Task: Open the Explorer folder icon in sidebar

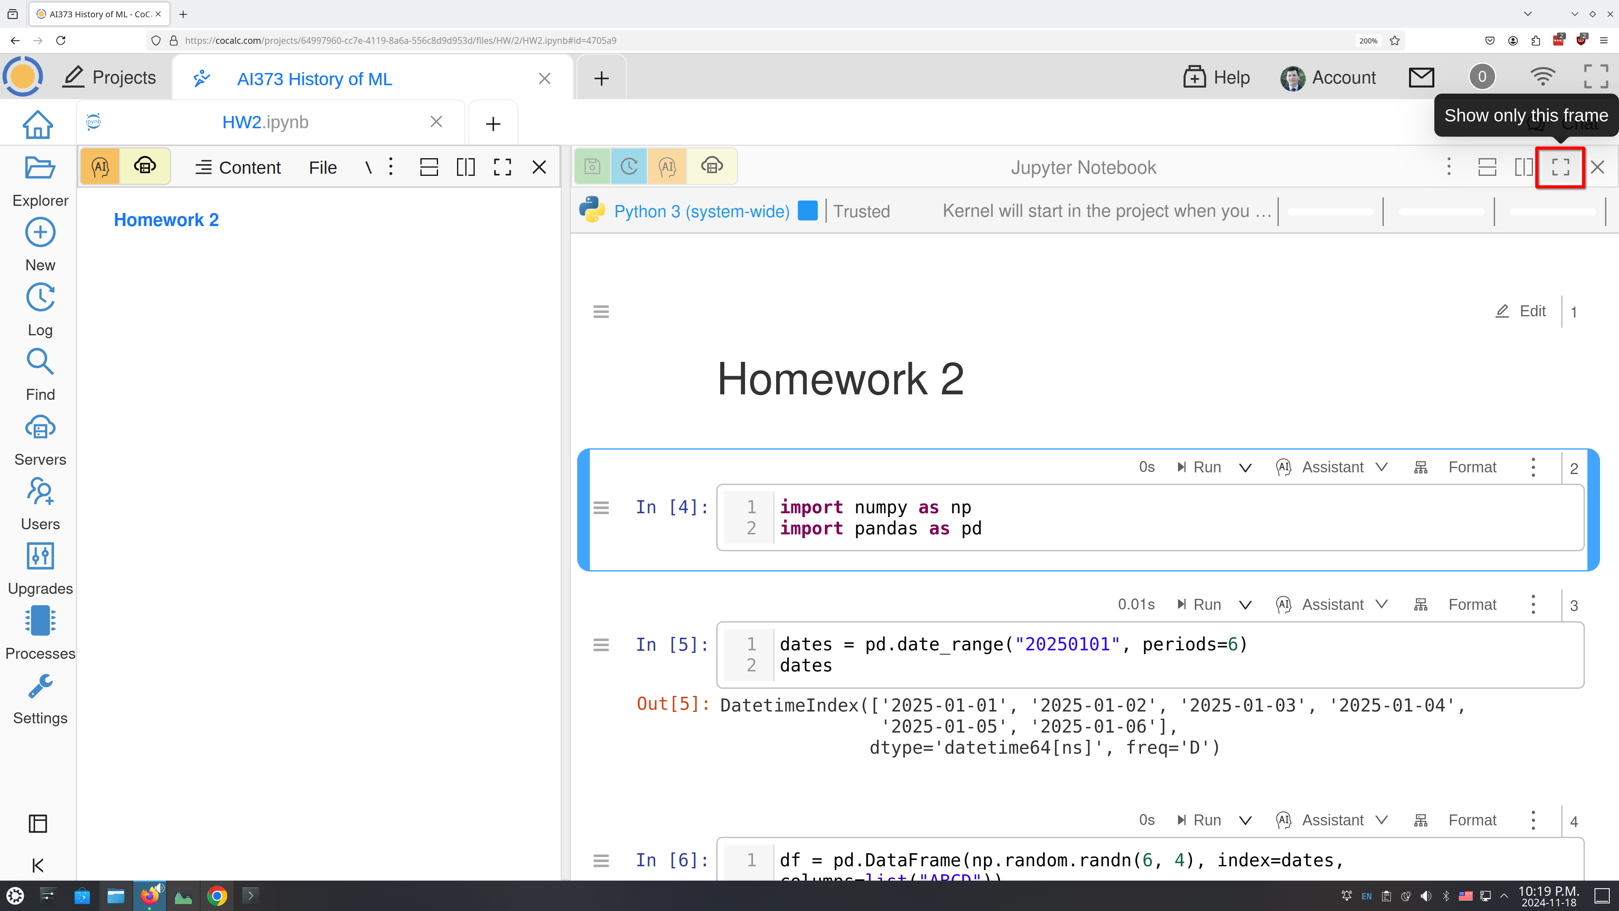Action: pos(40,169)
